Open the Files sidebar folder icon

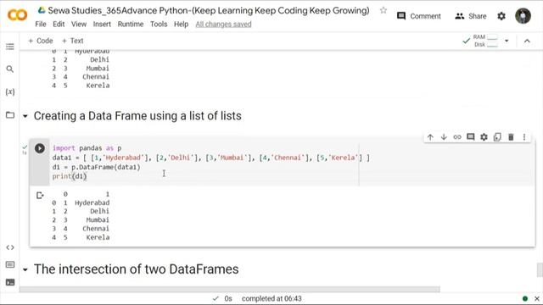(x=10, y=115)
